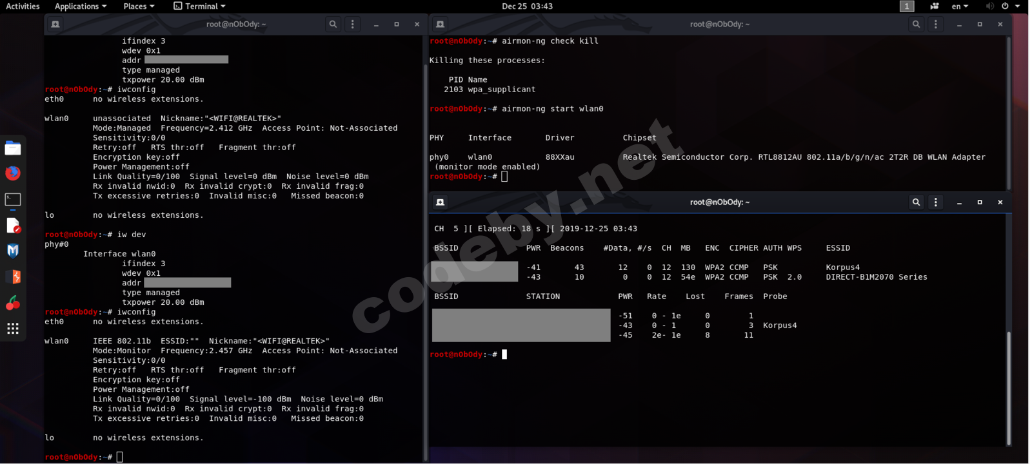Add a new tab in bottom-right terminal
Screen dimensions: 1032x464
point(441,202)
